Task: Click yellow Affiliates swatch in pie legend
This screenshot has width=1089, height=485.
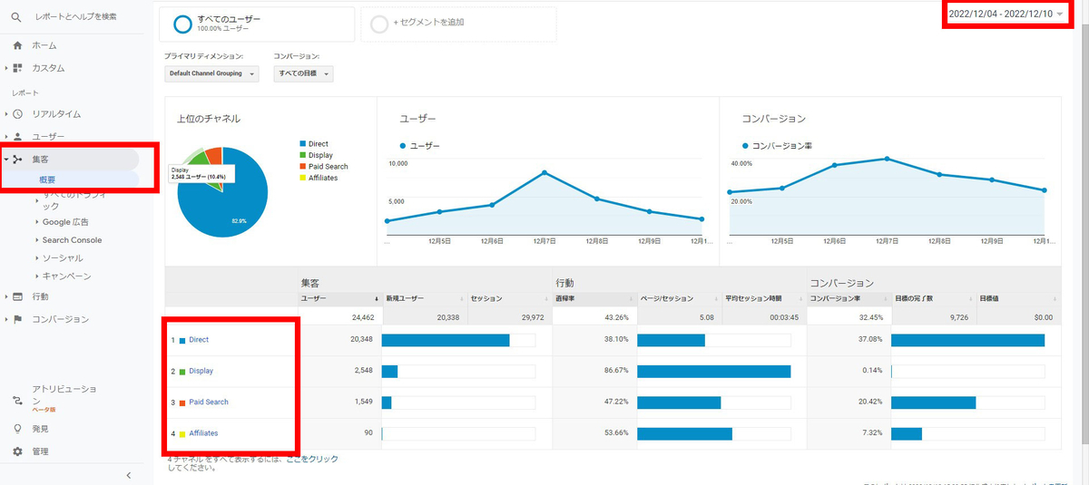Action: [x=302, y=178]
